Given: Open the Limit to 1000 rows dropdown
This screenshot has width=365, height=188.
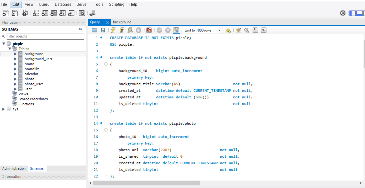Looking at the screenshot, I should (219, 30).
